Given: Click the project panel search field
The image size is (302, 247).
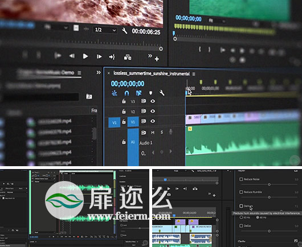Looking at the screenshot, I should (41, 97).
